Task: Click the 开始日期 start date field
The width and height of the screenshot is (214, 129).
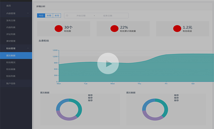Action: click(x=81, y=16)
